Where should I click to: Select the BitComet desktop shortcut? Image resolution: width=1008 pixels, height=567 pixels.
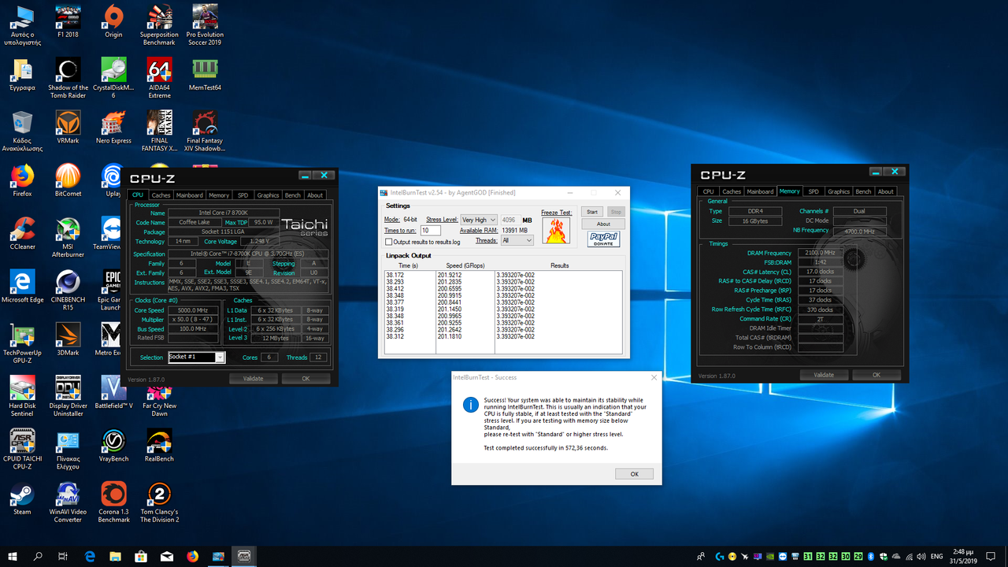tap(68, 181)
